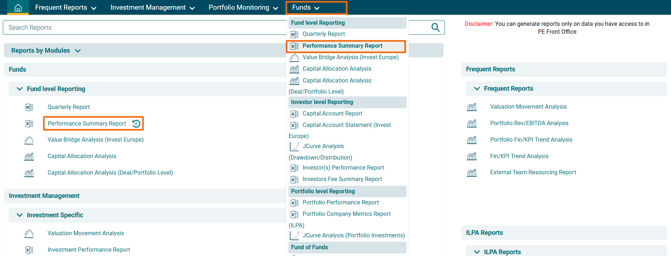Click the history icon beside Performance Summary Report
Image resolution: width=671 pixels, height=256 pixels.
click(x=136, y=124)
